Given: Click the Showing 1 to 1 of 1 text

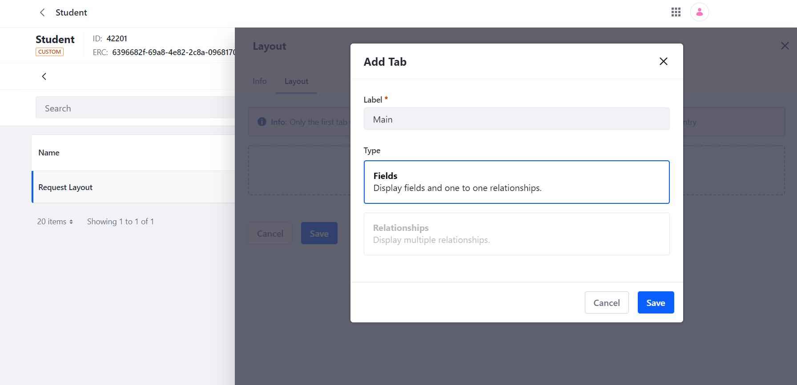Looking at the screenshot, I should (121, 222).
